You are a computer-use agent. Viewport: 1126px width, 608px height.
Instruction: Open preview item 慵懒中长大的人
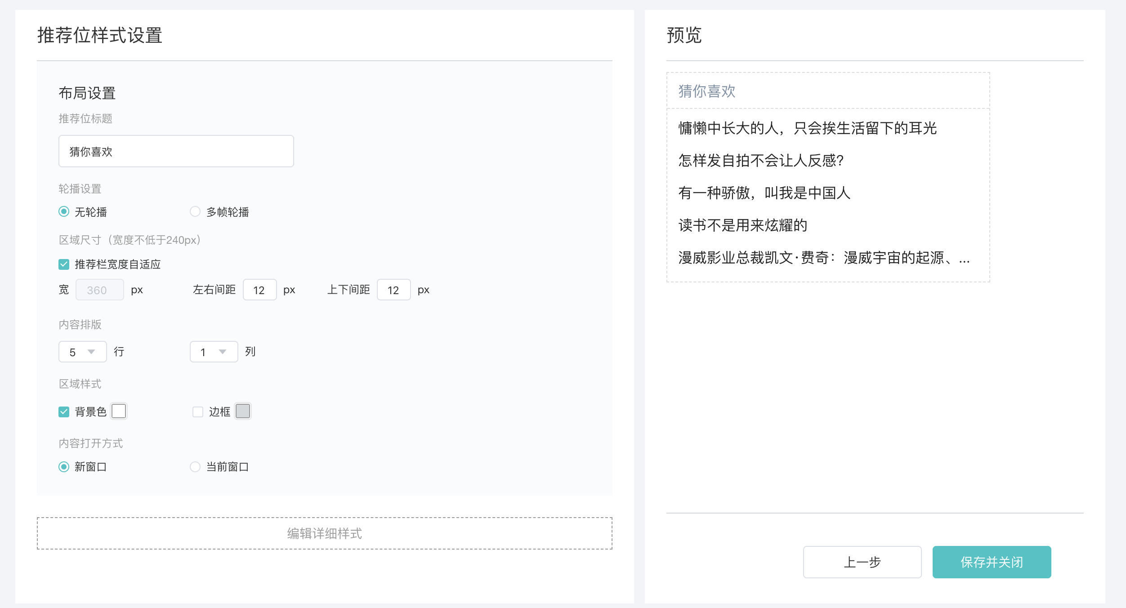(x=808, y=128)
